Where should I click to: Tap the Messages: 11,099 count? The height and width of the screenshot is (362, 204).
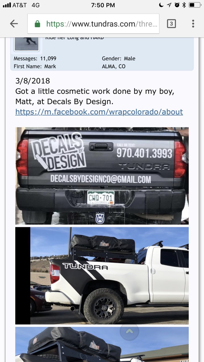click(x=35, y=59)
